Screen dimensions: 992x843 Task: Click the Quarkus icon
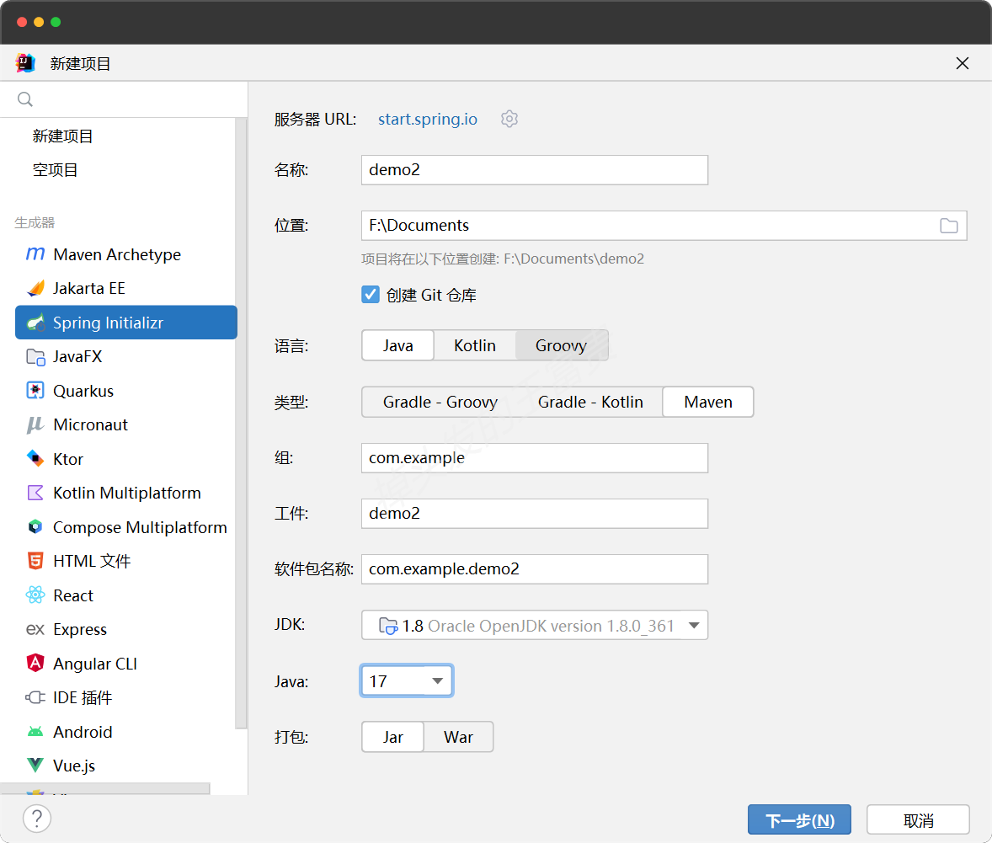click(x=35, y=391)
